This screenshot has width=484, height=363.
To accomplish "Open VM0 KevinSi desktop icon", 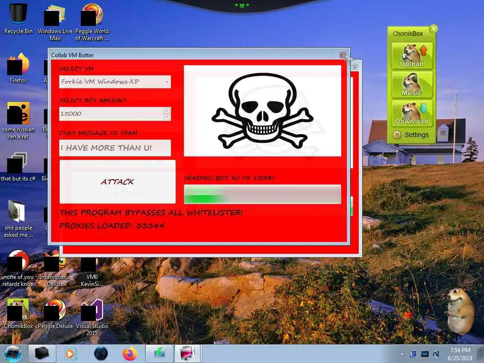I will tap(92, 272).
